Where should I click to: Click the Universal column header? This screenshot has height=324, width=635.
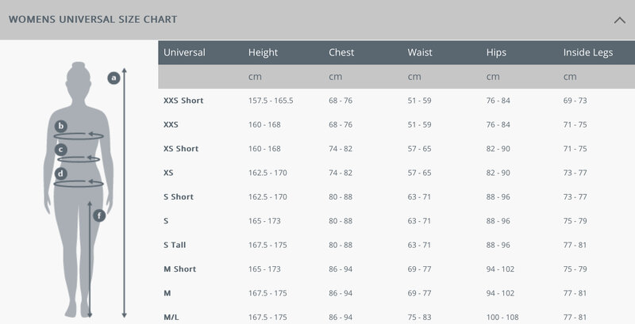coord(184,53)
